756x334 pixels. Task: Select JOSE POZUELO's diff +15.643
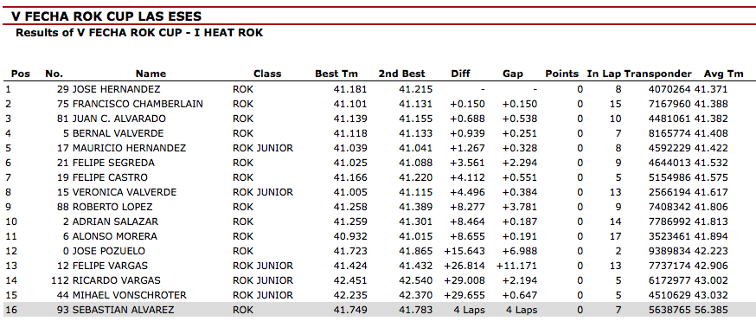click(464, 251)
